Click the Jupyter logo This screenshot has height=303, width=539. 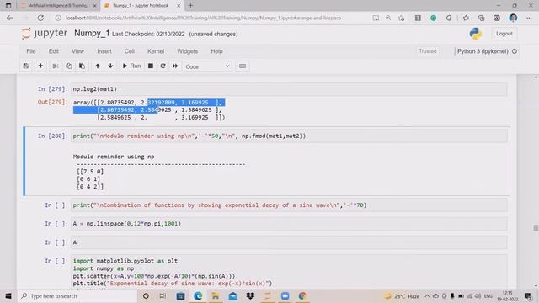45,34
